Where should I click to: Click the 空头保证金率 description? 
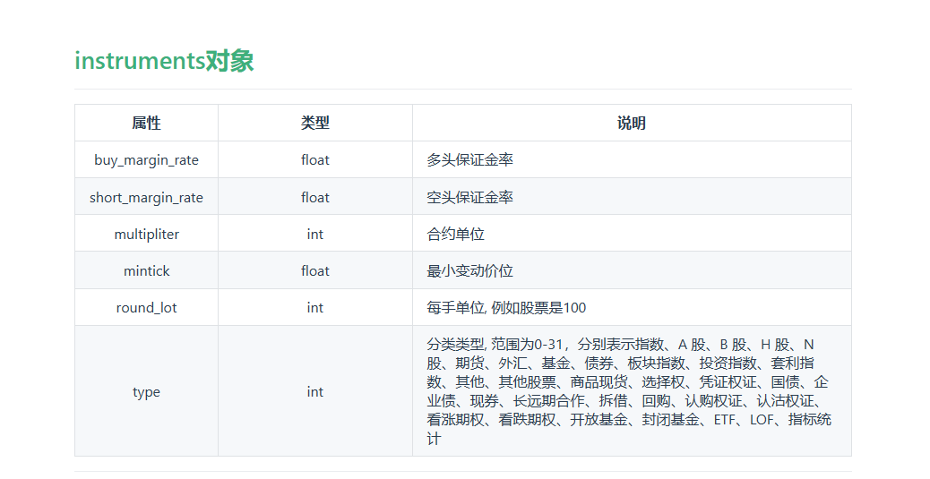[469, 197]
